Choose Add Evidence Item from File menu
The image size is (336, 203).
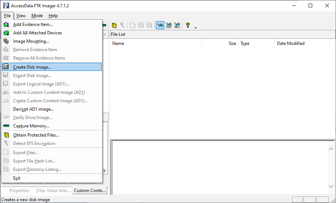[52, 24]
